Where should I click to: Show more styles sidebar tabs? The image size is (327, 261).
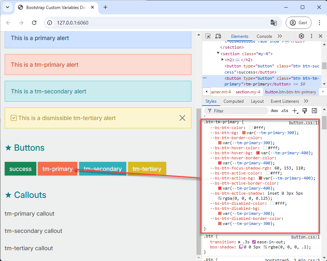tap(306, 101)
